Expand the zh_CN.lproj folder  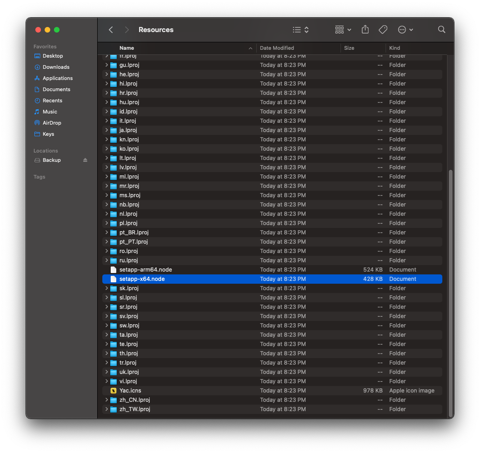tap(106, 400)
